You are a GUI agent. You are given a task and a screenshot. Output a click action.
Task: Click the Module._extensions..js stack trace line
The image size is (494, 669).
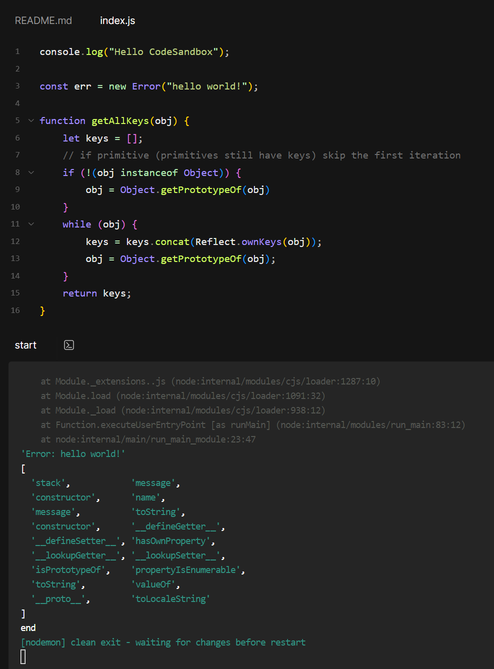210,381
